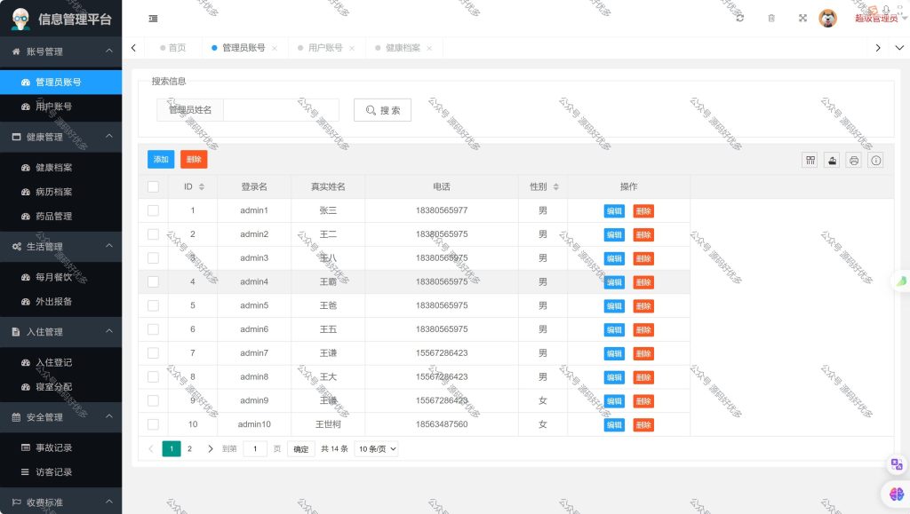Viewport: 910px width, 514px height.
Task: Open the tab options dropdown chevron
Action: coord(899,48)
